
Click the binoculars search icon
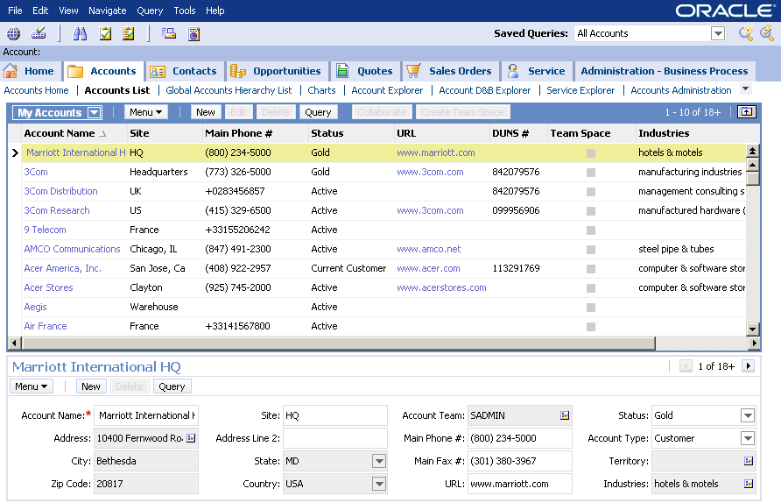point(80,34)
